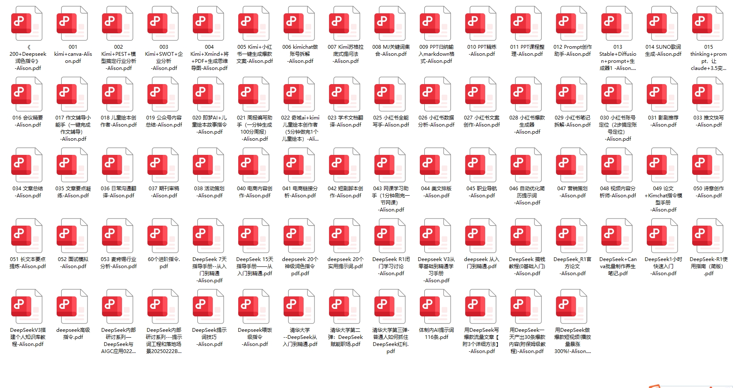Select the 036 日常沟通翻译 PDF icon

(117, 165)
